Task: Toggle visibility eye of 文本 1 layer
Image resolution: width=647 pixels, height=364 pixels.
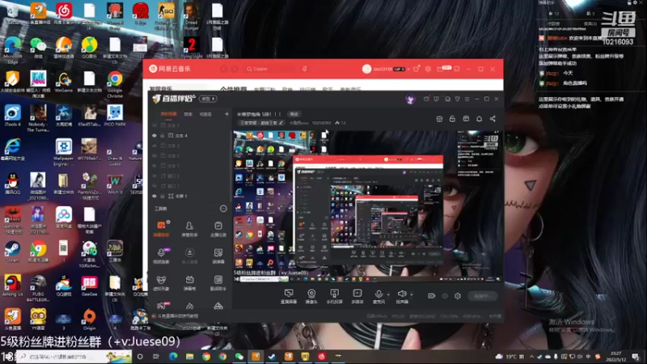Action: point(154,166)
